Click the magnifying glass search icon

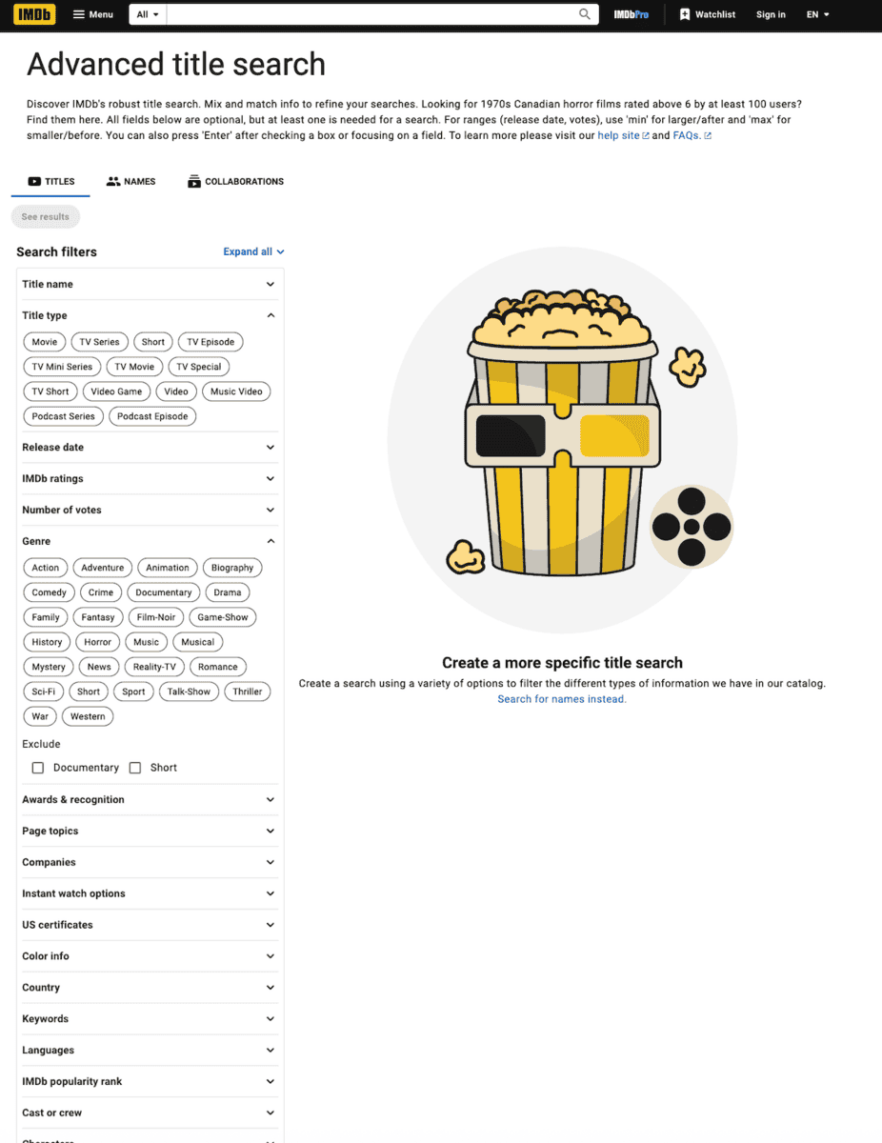coord(585,14)
